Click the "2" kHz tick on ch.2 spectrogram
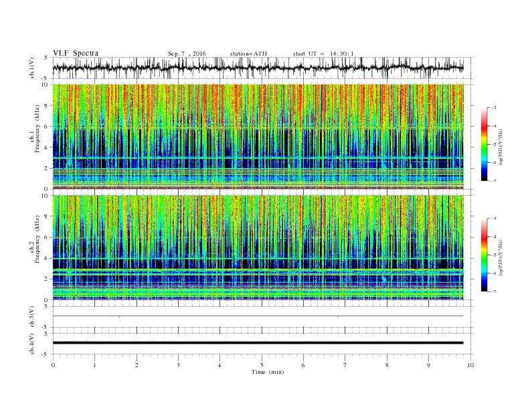This screenshot has height=410, width=530. click(x=47, y=279)
